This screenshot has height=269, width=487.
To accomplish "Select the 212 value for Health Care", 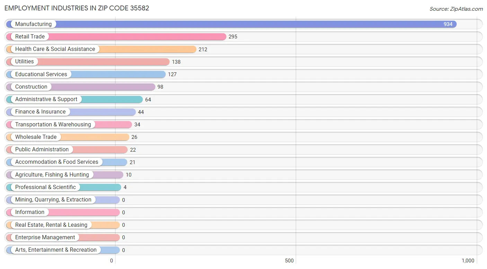I will click(x=203, y=50).
